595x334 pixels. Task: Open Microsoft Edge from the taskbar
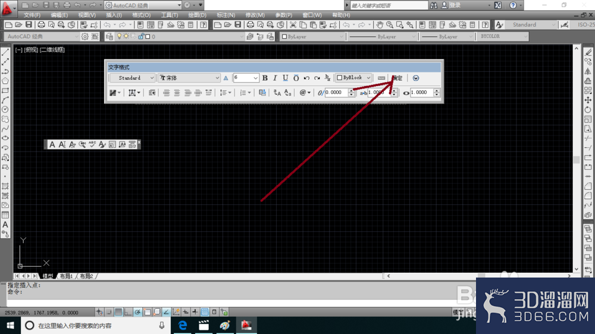coord(183,325)
